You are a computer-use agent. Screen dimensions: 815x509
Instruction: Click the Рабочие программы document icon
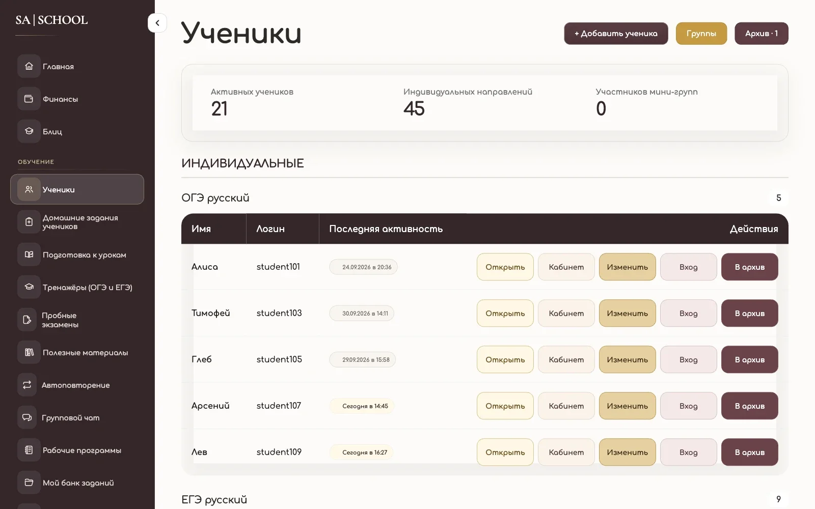point(29,450)
